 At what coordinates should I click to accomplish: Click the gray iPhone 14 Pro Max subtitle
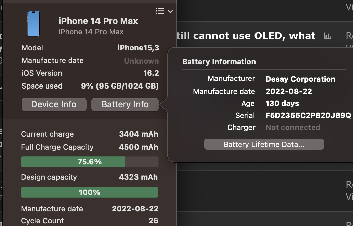click(91, 32)
